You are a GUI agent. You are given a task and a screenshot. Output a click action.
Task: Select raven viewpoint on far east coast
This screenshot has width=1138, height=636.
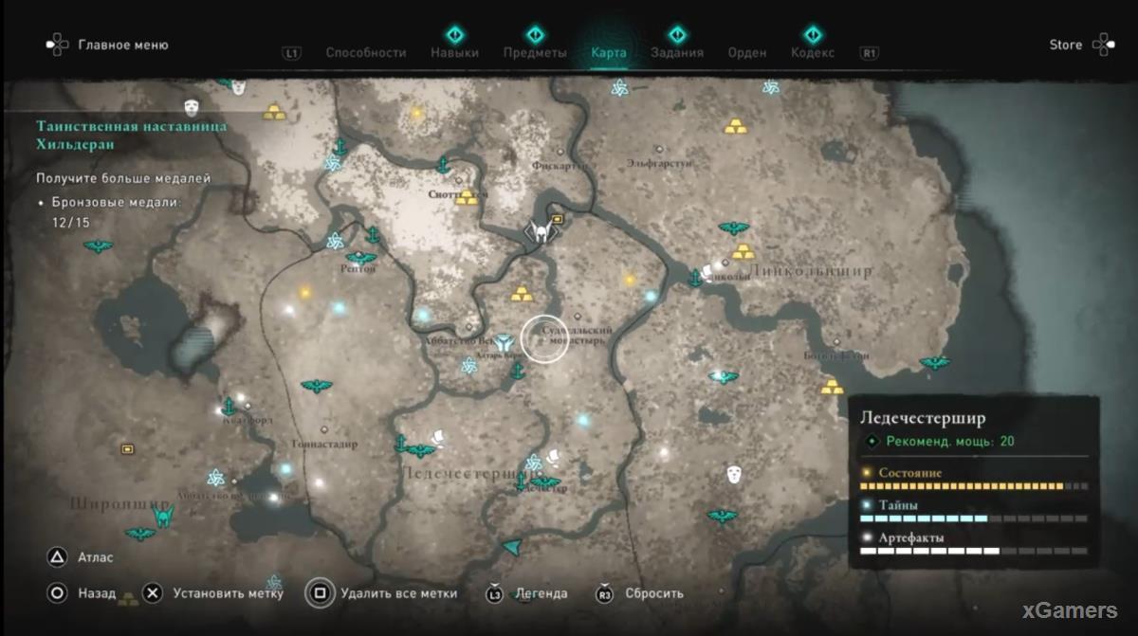tap(934, 363)
